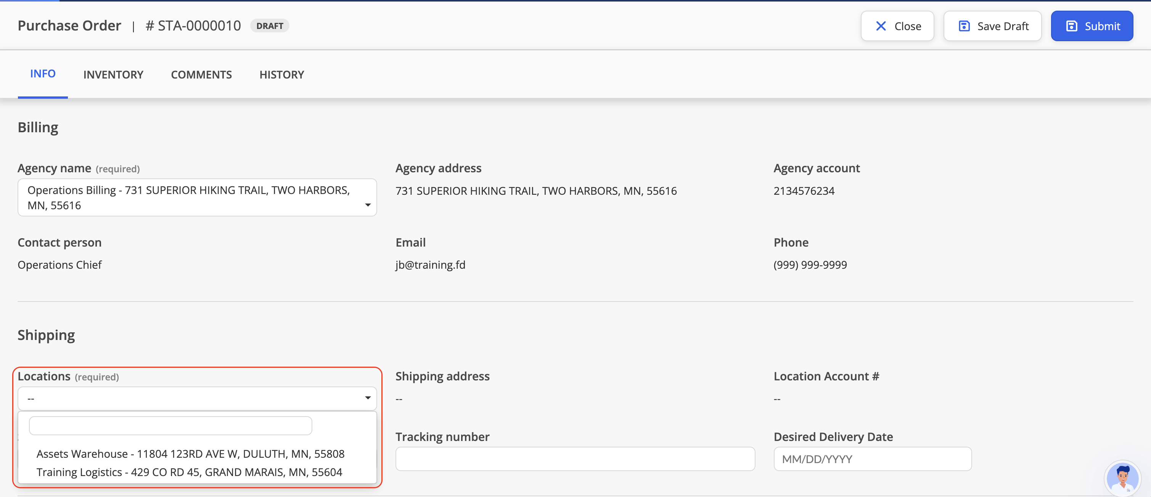Choose Training Logistics Grand Marais location
1151x497 pixels.
tap(190, 472)
